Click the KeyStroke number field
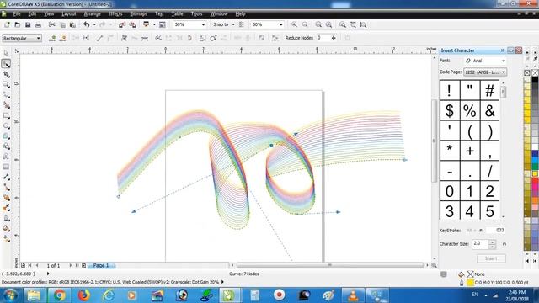The width and height of the screenshot is (539, 303). [x=495, y=230]
